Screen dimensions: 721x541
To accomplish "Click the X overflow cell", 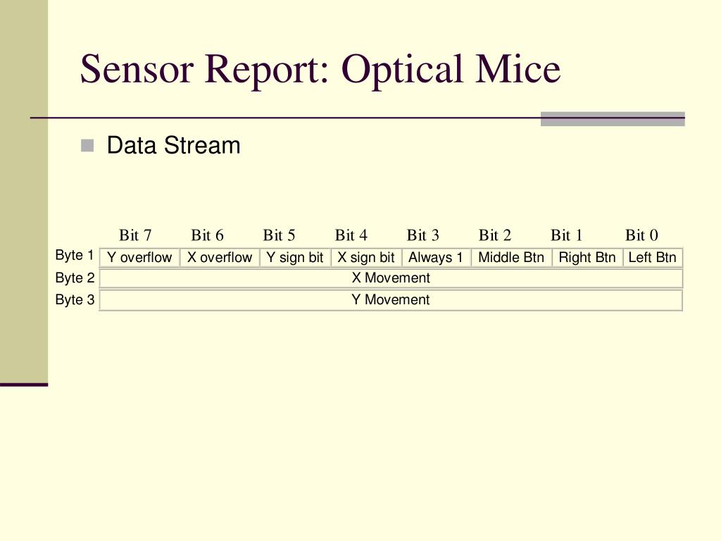I will [220, 257].
